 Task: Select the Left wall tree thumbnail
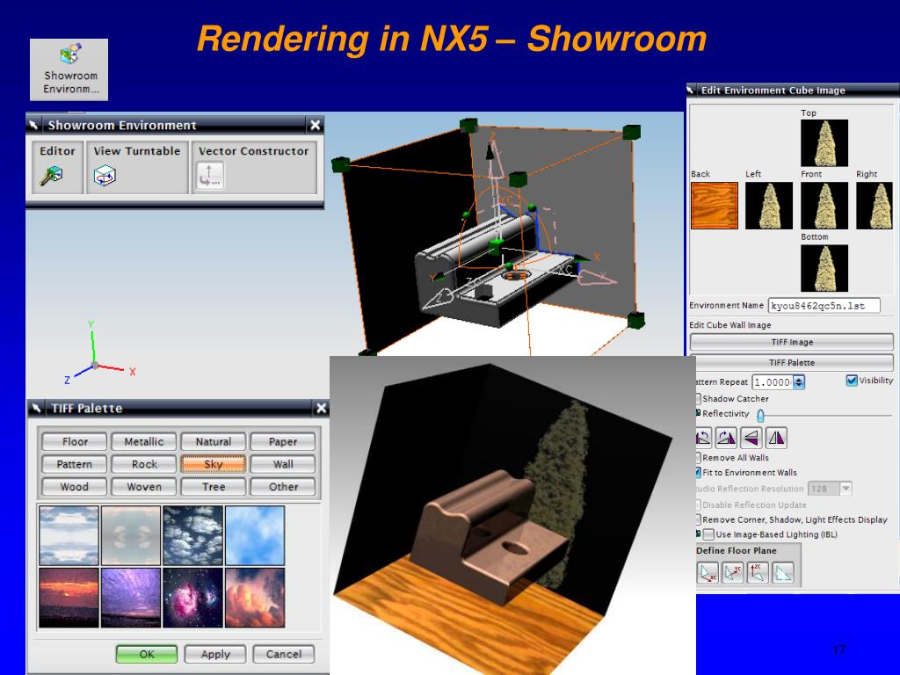click(x=768, y=206)
